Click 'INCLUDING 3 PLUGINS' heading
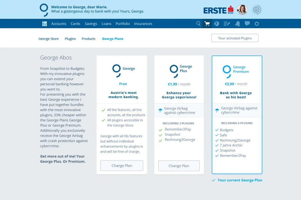Viewport: 301px width, 200px height. coord(178,123)
